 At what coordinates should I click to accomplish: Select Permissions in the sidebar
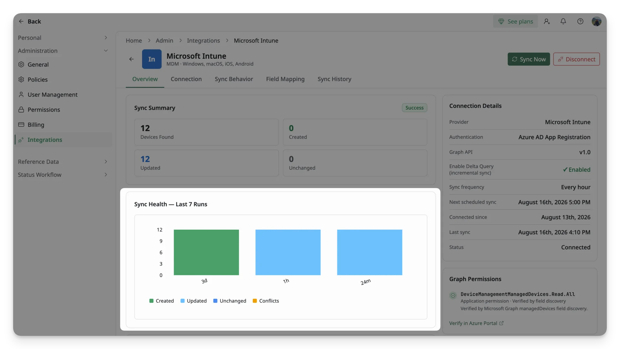coord(64,110)
